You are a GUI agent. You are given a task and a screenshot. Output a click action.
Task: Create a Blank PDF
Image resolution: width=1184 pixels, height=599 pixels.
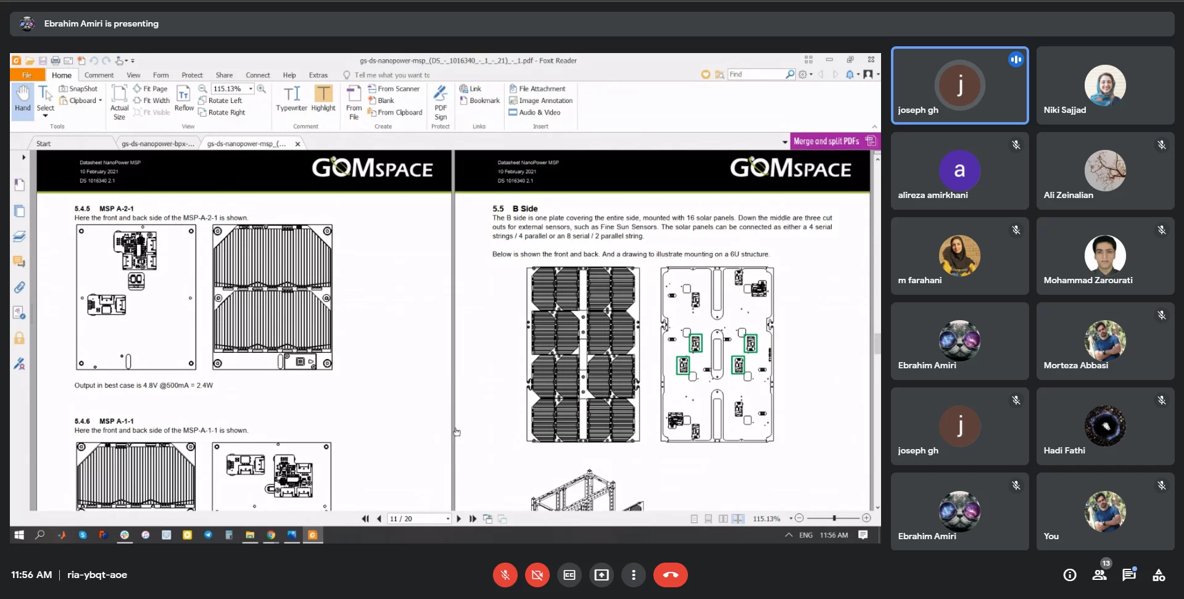click(x=381, y=101)
